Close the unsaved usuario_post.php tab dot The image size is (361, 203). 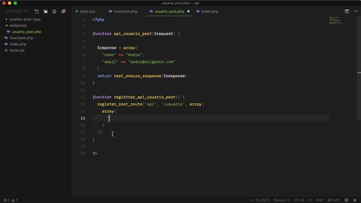(x=188, y=11)
